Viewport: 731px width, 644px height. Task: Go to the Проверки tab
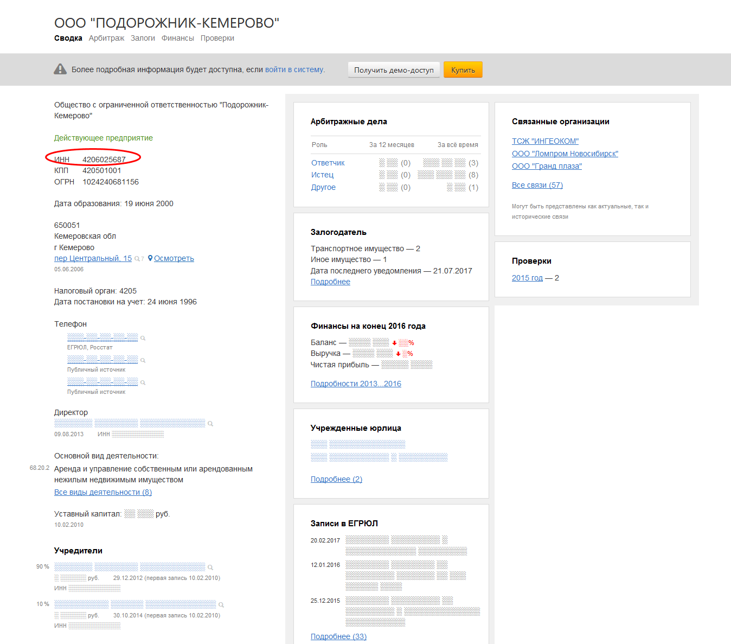coord(217,38)
